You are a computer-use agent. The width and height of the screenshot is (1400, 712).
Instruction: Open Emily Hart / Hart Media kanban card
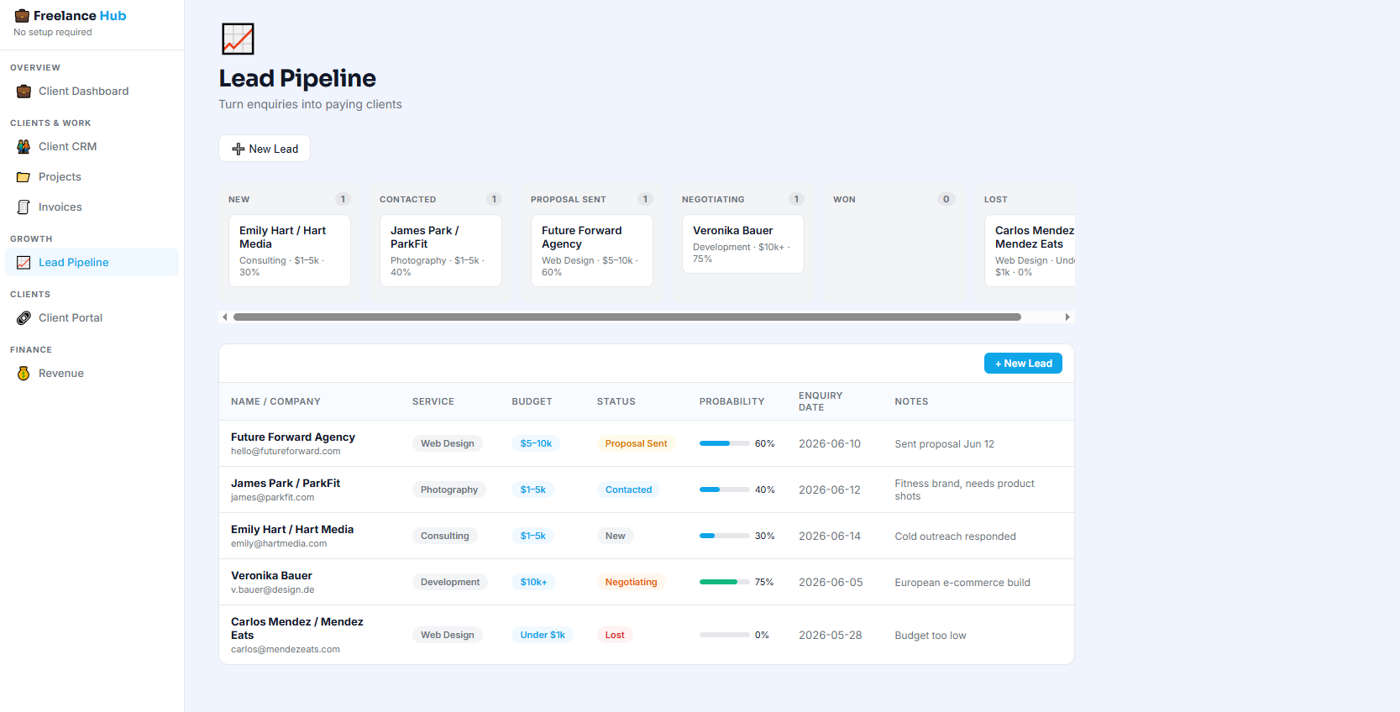tap(290, 251)
